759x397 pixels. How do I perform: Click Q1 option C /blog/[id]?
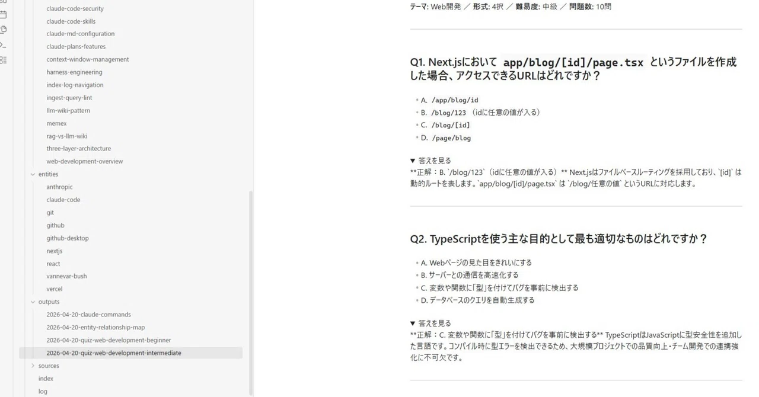coord(445,125)
